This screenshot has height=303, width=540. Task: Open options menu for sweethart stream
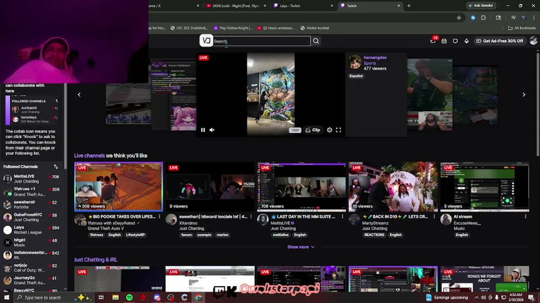pos(251,217)
